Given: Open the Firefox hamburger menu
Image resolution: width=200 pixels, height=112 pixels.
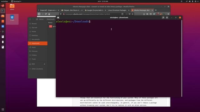Looking at the screenshot, I should click(168, 14).
